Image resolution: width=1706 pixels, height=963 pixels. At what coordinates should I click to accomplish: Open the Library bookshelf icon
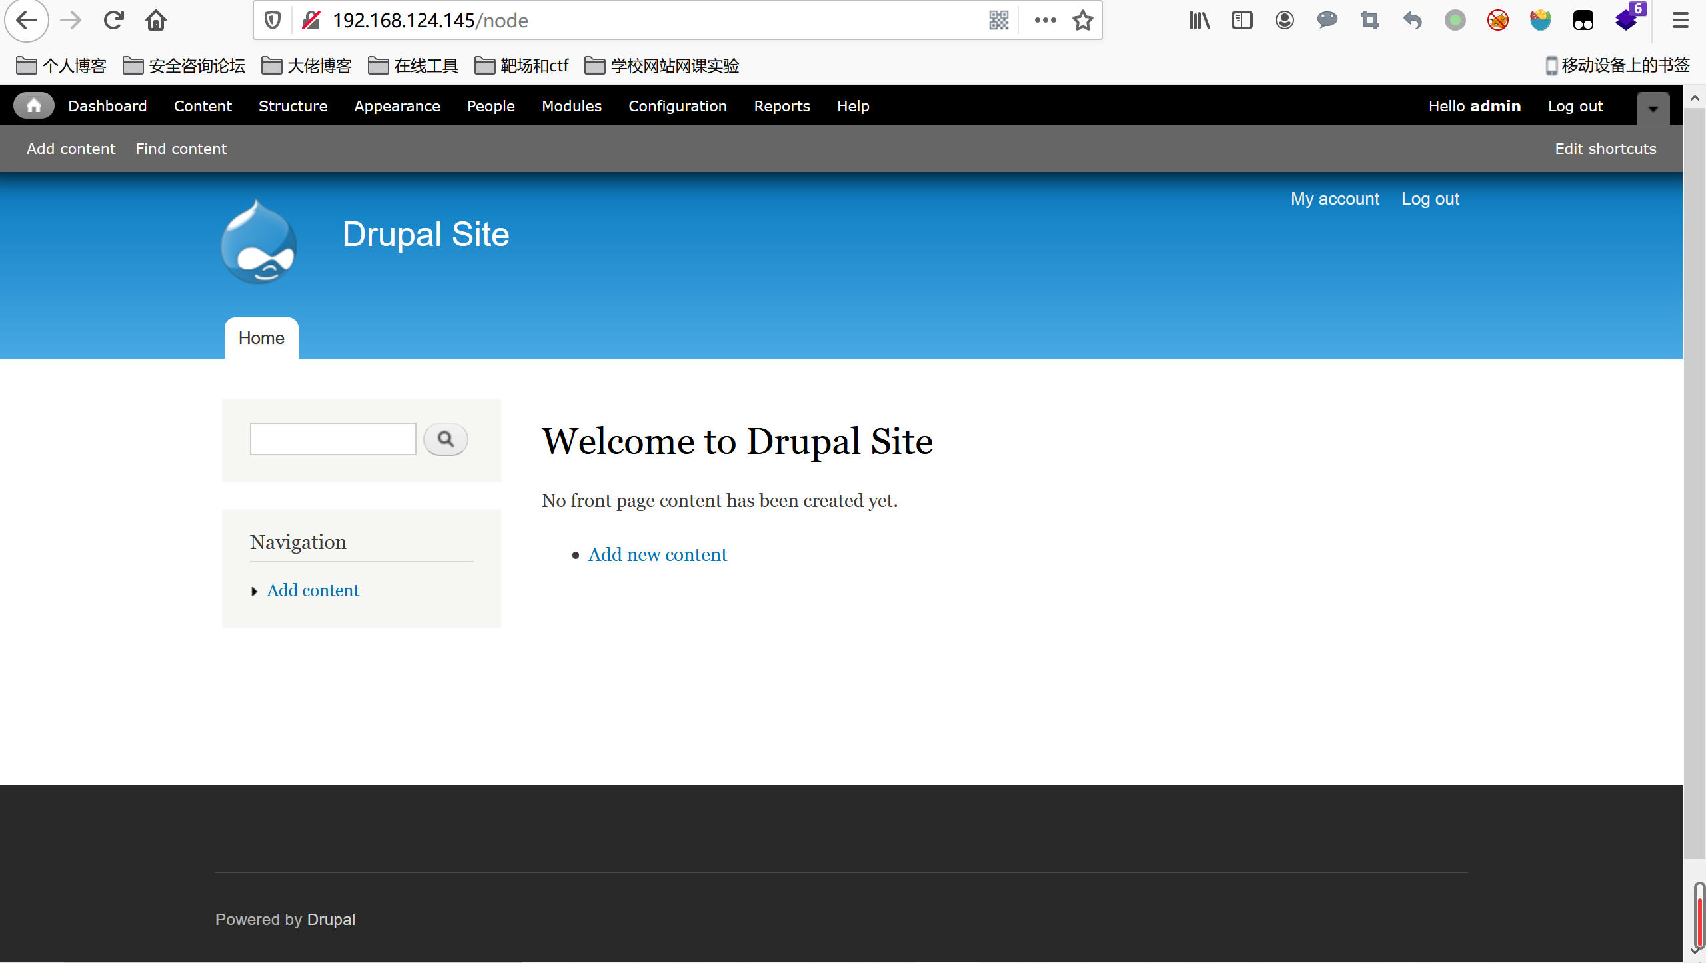click(x=1200, y=21)
